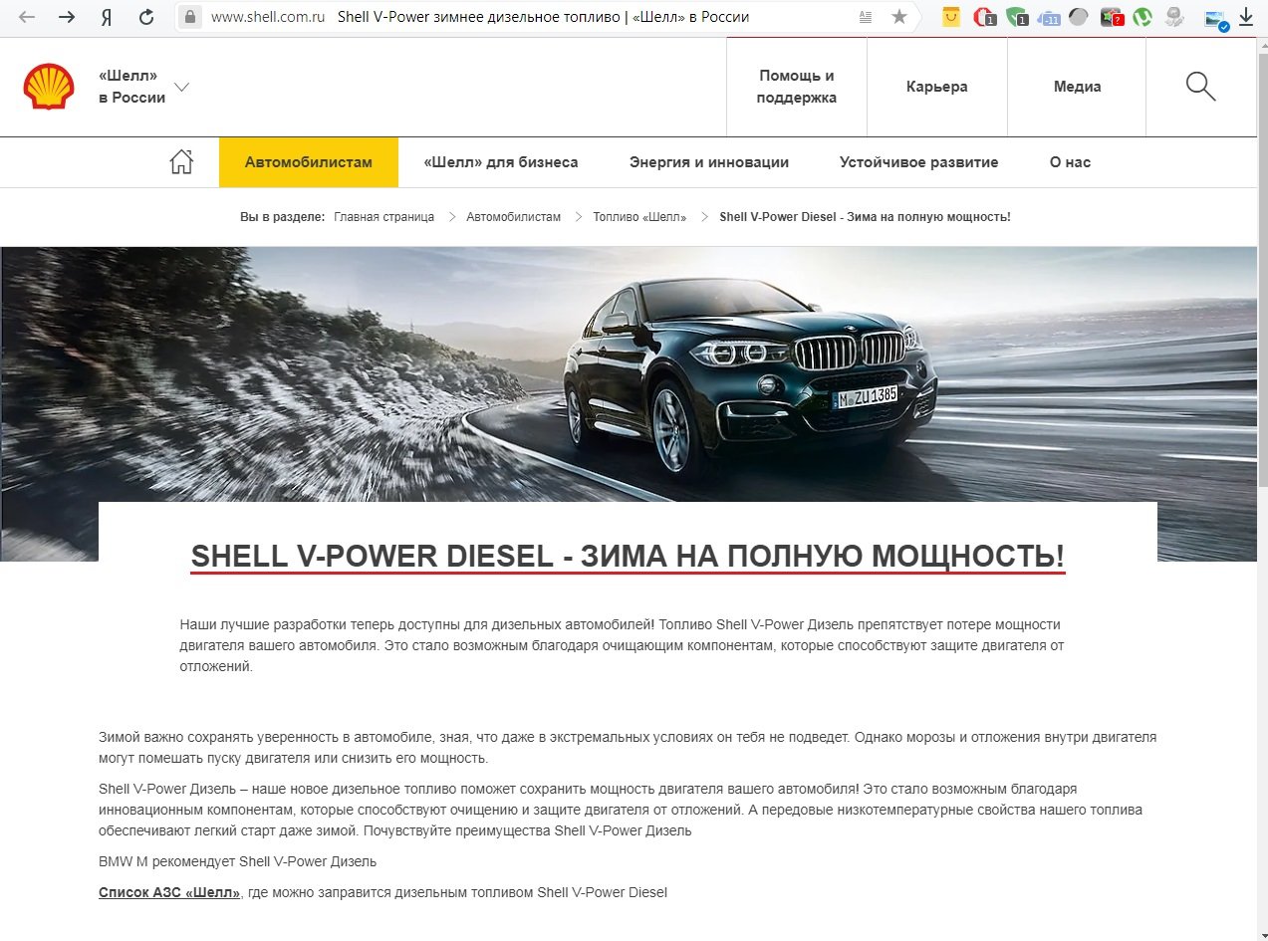Open browser downloads arrow icon
The height and width of the screenshot is (941, 1268).
[x=1246, y=17]
